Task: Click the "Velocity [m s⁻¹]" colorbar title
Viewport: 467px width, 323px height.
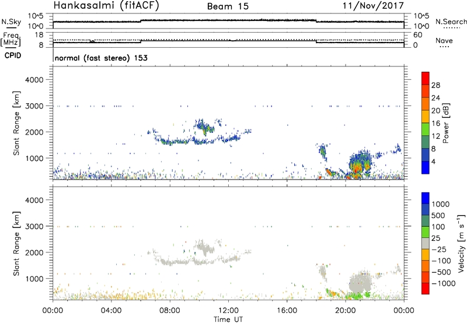Action: (461, 243)
